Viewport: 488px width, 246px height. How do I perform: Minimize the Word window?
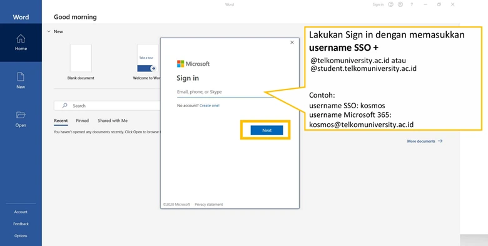425,4
